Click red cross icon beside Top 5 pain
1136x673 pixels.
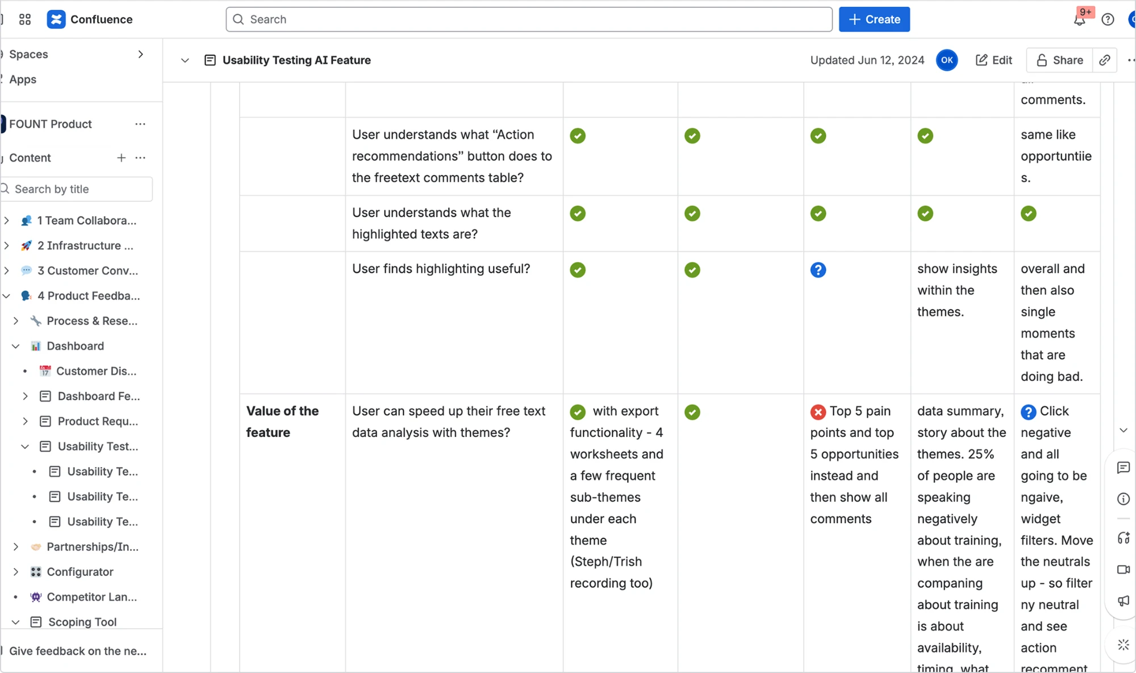click(818, 412)
